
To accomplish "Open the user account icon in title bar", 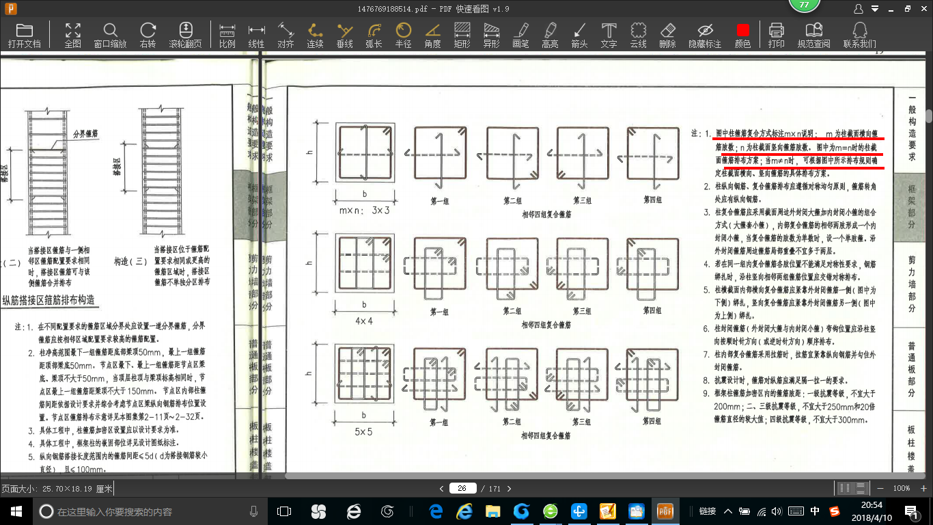I will 859,9.
